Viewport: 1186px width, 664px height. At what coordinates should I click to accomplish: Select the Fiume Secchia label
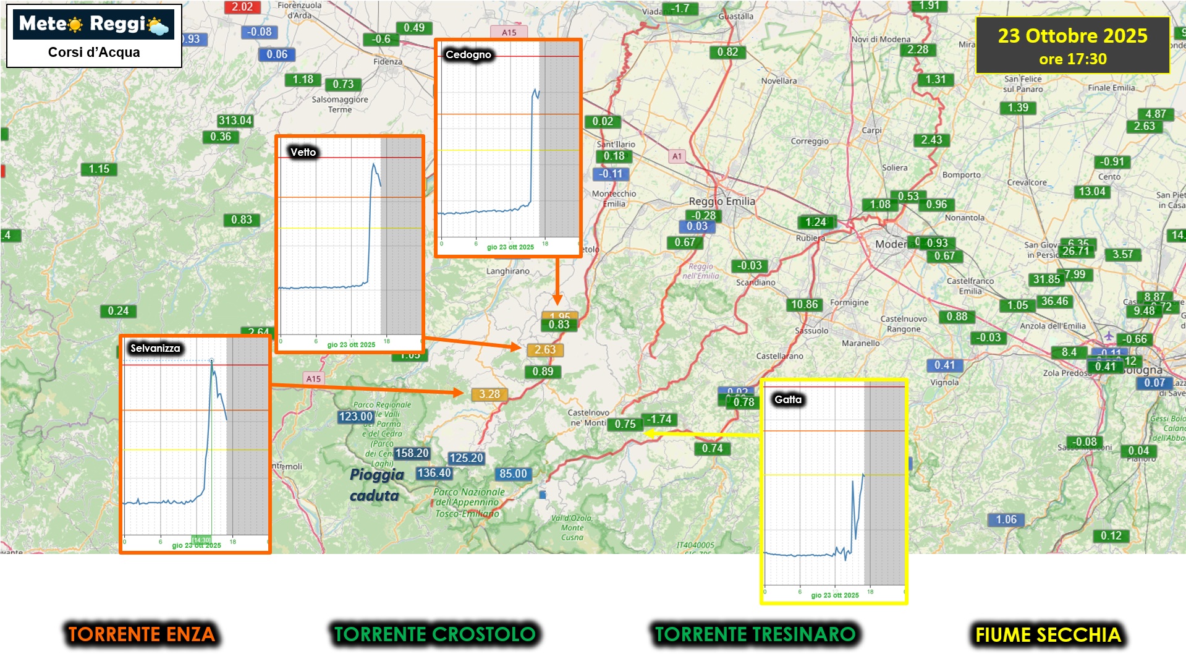1048,635
